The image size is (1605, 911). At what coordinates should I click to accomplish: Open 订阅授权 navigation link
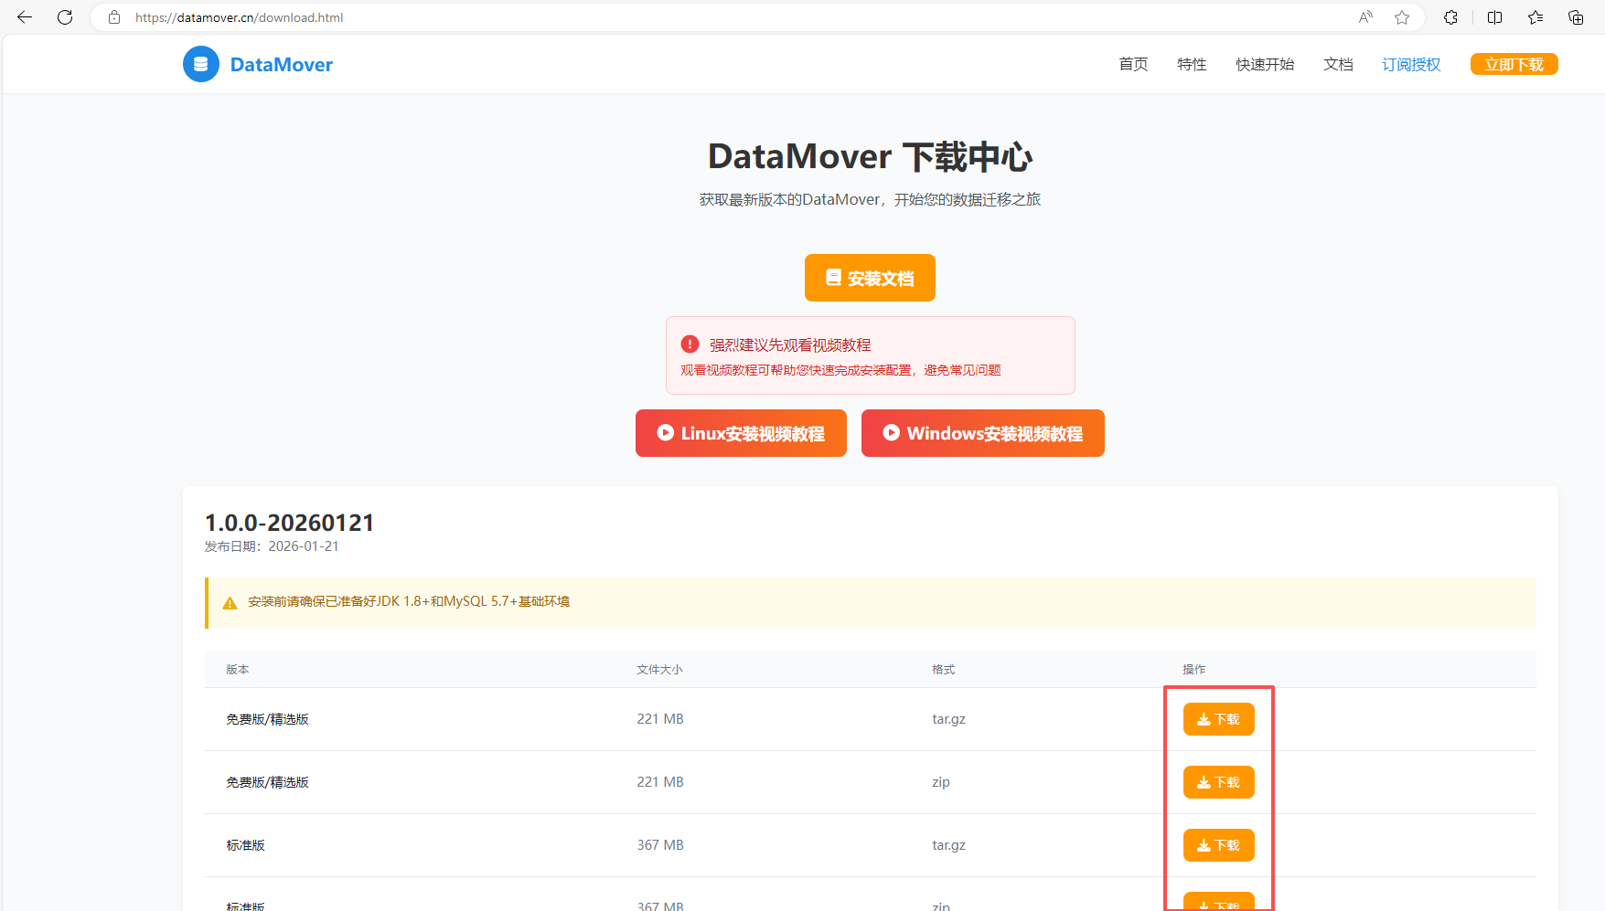click(1411, 64)
